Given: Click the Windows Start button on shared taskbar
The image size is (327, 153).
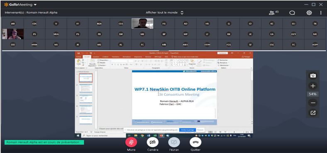Looking at the screenshot, I should pyautogui.click(x=78, y=136).
